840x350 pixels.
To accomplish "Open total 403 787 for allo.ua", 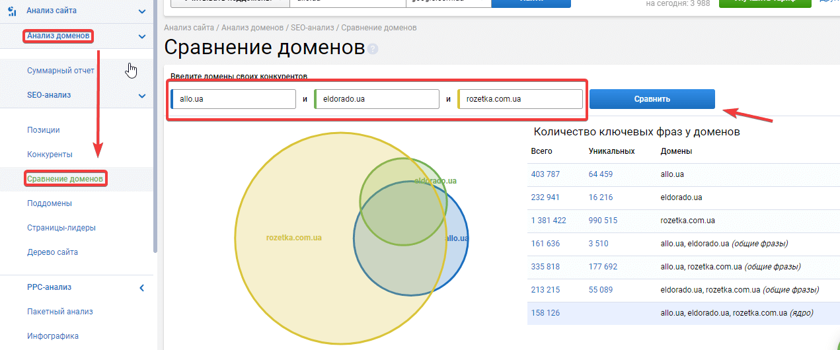I will click(545, 174).
